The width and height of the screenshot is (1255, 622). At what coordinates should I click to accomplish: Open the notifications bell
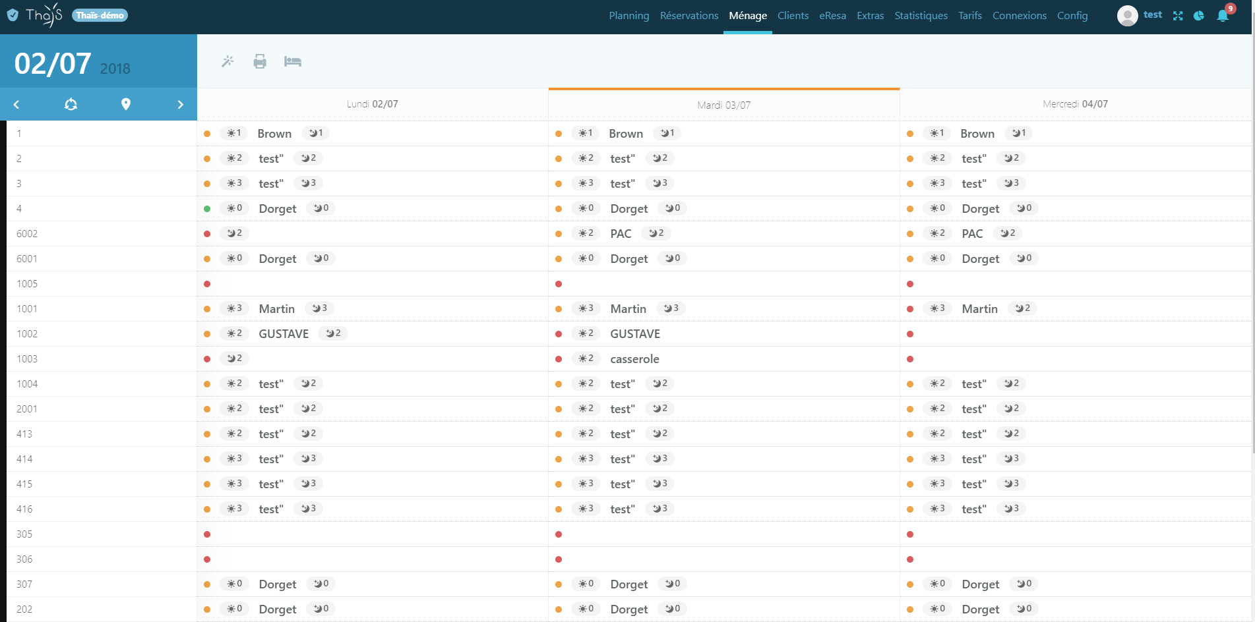(1223, 15)
